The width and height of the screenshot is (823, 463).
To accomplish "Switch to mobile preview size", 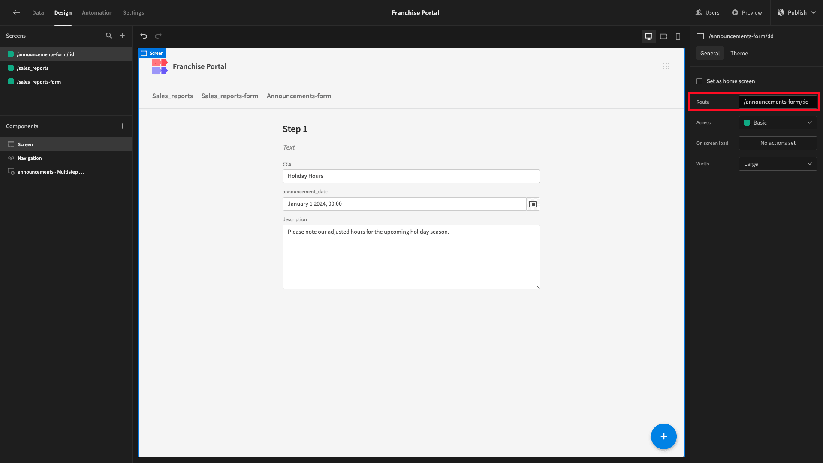I will 678,36.
